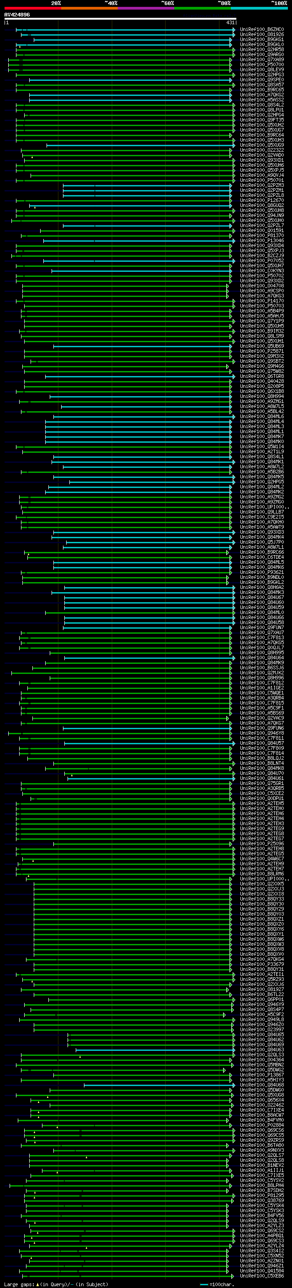
Task: Click the UniRef100_Q7XAU7 label
Action: pyautogui.click(x=262, y=632)
